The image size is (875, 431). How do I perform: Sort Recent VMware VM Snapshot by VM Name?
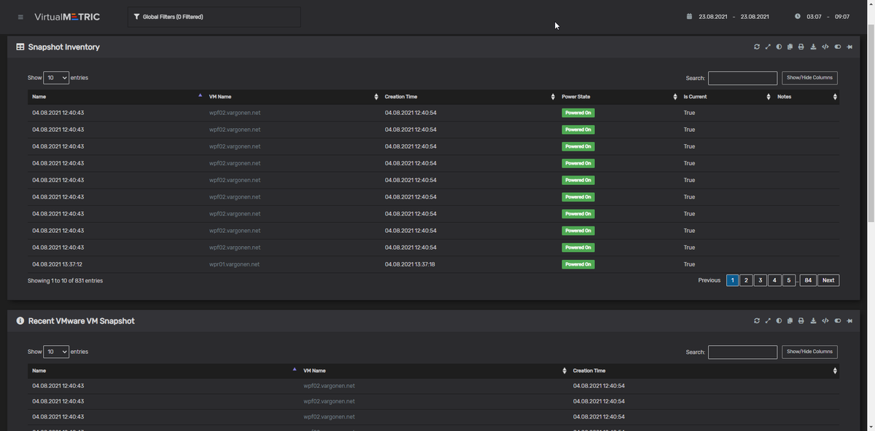(434, 371)
